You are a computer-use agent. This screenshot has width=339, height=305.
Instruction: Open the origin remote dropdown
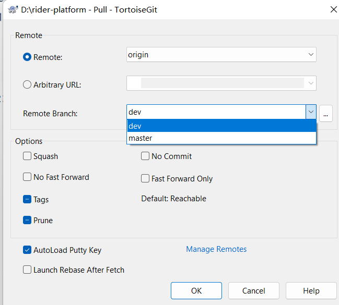tap(221, 55)
